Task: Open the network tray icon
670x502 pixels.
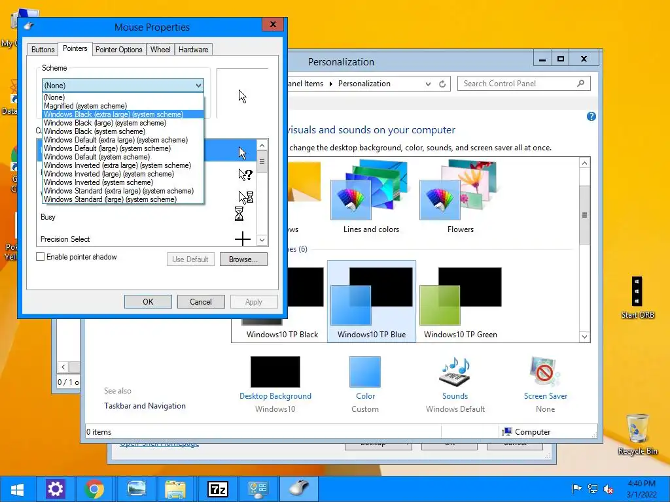Action: point(593,489)
